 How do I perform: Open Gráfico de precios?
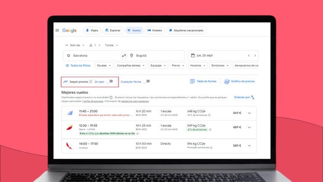(x=239, y=81)
